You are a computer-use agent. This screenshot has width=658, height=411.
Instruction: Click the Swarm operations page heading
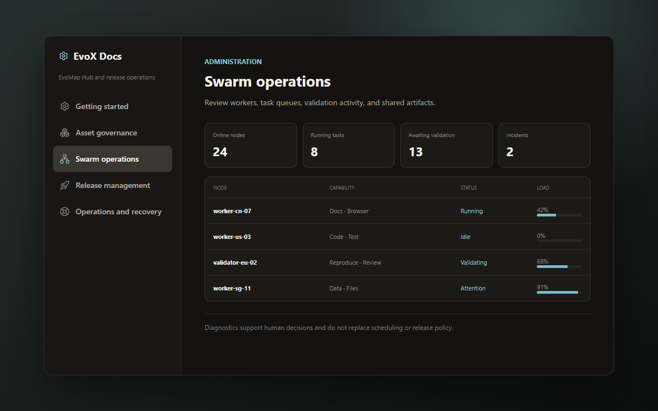268,82
